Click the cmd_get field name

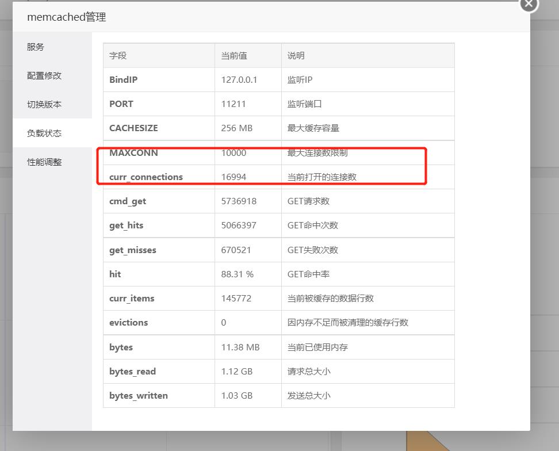pos(128,201)
